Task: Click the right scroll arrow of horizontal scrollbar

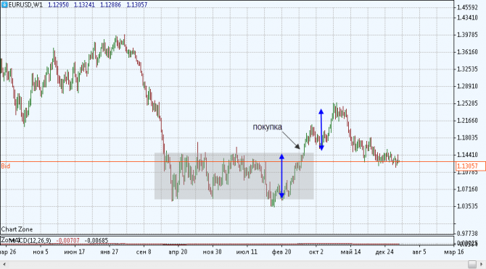Action: pos(482,265)
